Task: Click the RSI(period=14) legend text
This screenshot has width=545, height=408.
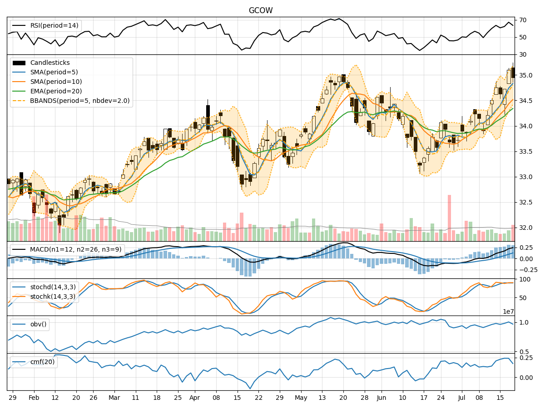Action: tap(54, 26)
